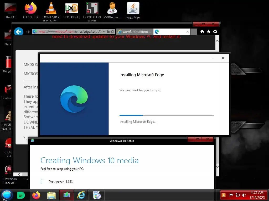Close the Edge logo browser tab

tap(188, 32)
